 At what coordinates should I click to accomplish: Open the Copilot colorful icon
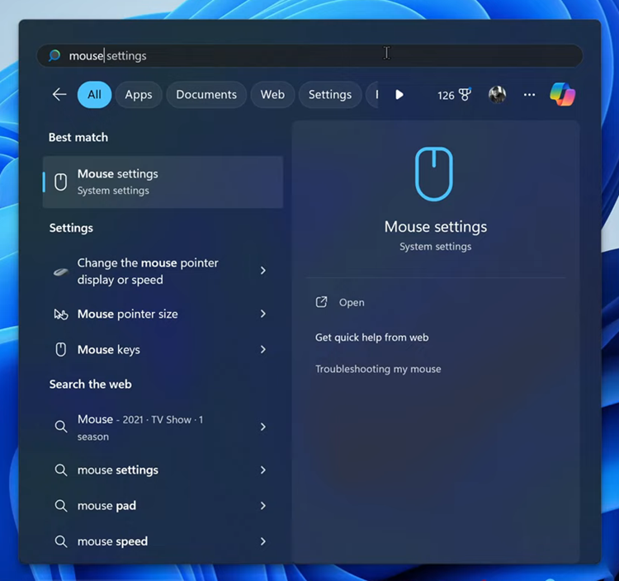pos(563,94)
